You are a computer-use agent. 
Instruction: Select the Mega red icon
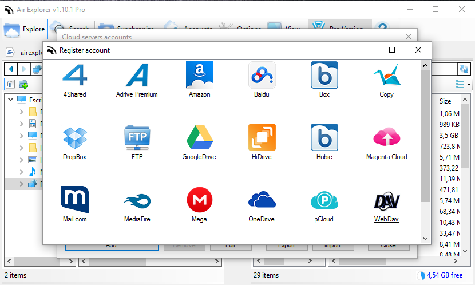[x=199, y=200]
